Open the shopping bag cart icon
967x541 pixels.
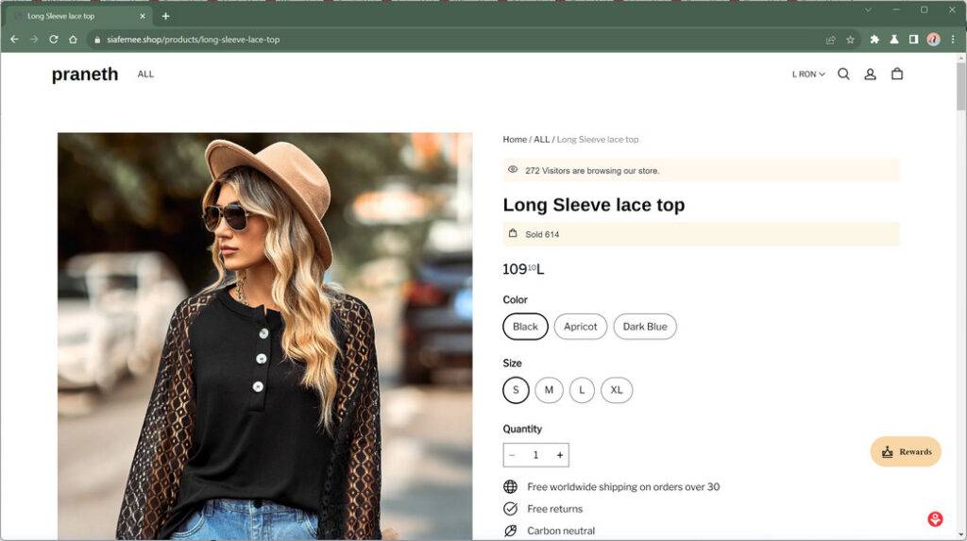897,74
